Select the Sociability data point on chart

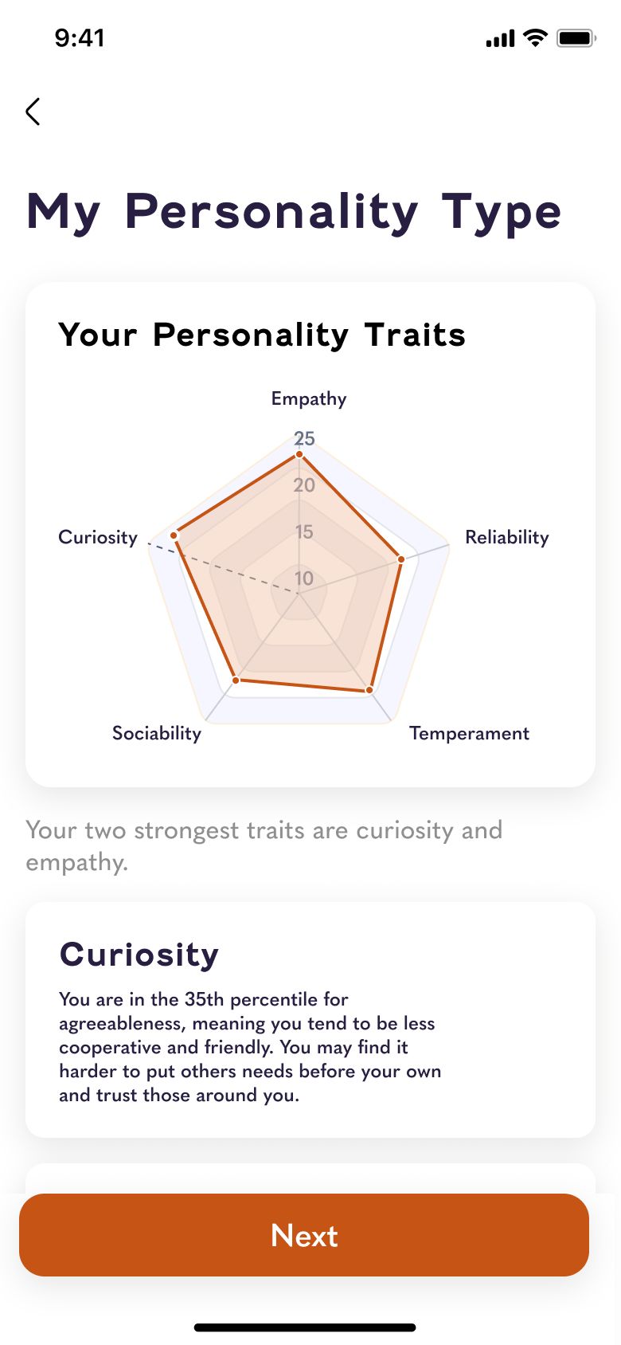click(236, 680)
